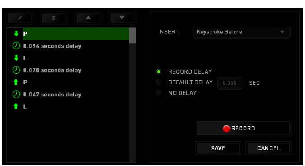This screenshot has height=166, width=305.
Task: Move selected entry up with arrow button
Action: coord(88,18)
